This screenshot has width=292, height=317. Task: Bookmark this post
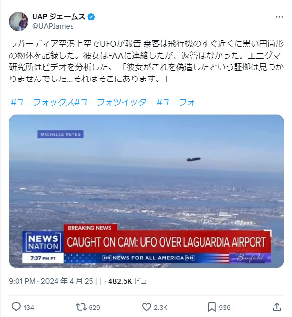212,307
